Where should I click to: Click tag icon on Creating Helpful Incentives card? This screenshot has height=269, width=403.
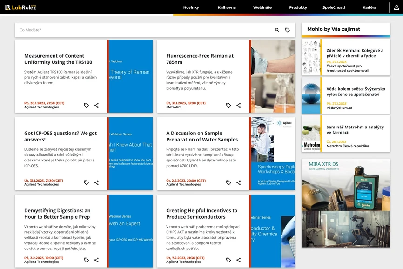(x=228, y=260)
